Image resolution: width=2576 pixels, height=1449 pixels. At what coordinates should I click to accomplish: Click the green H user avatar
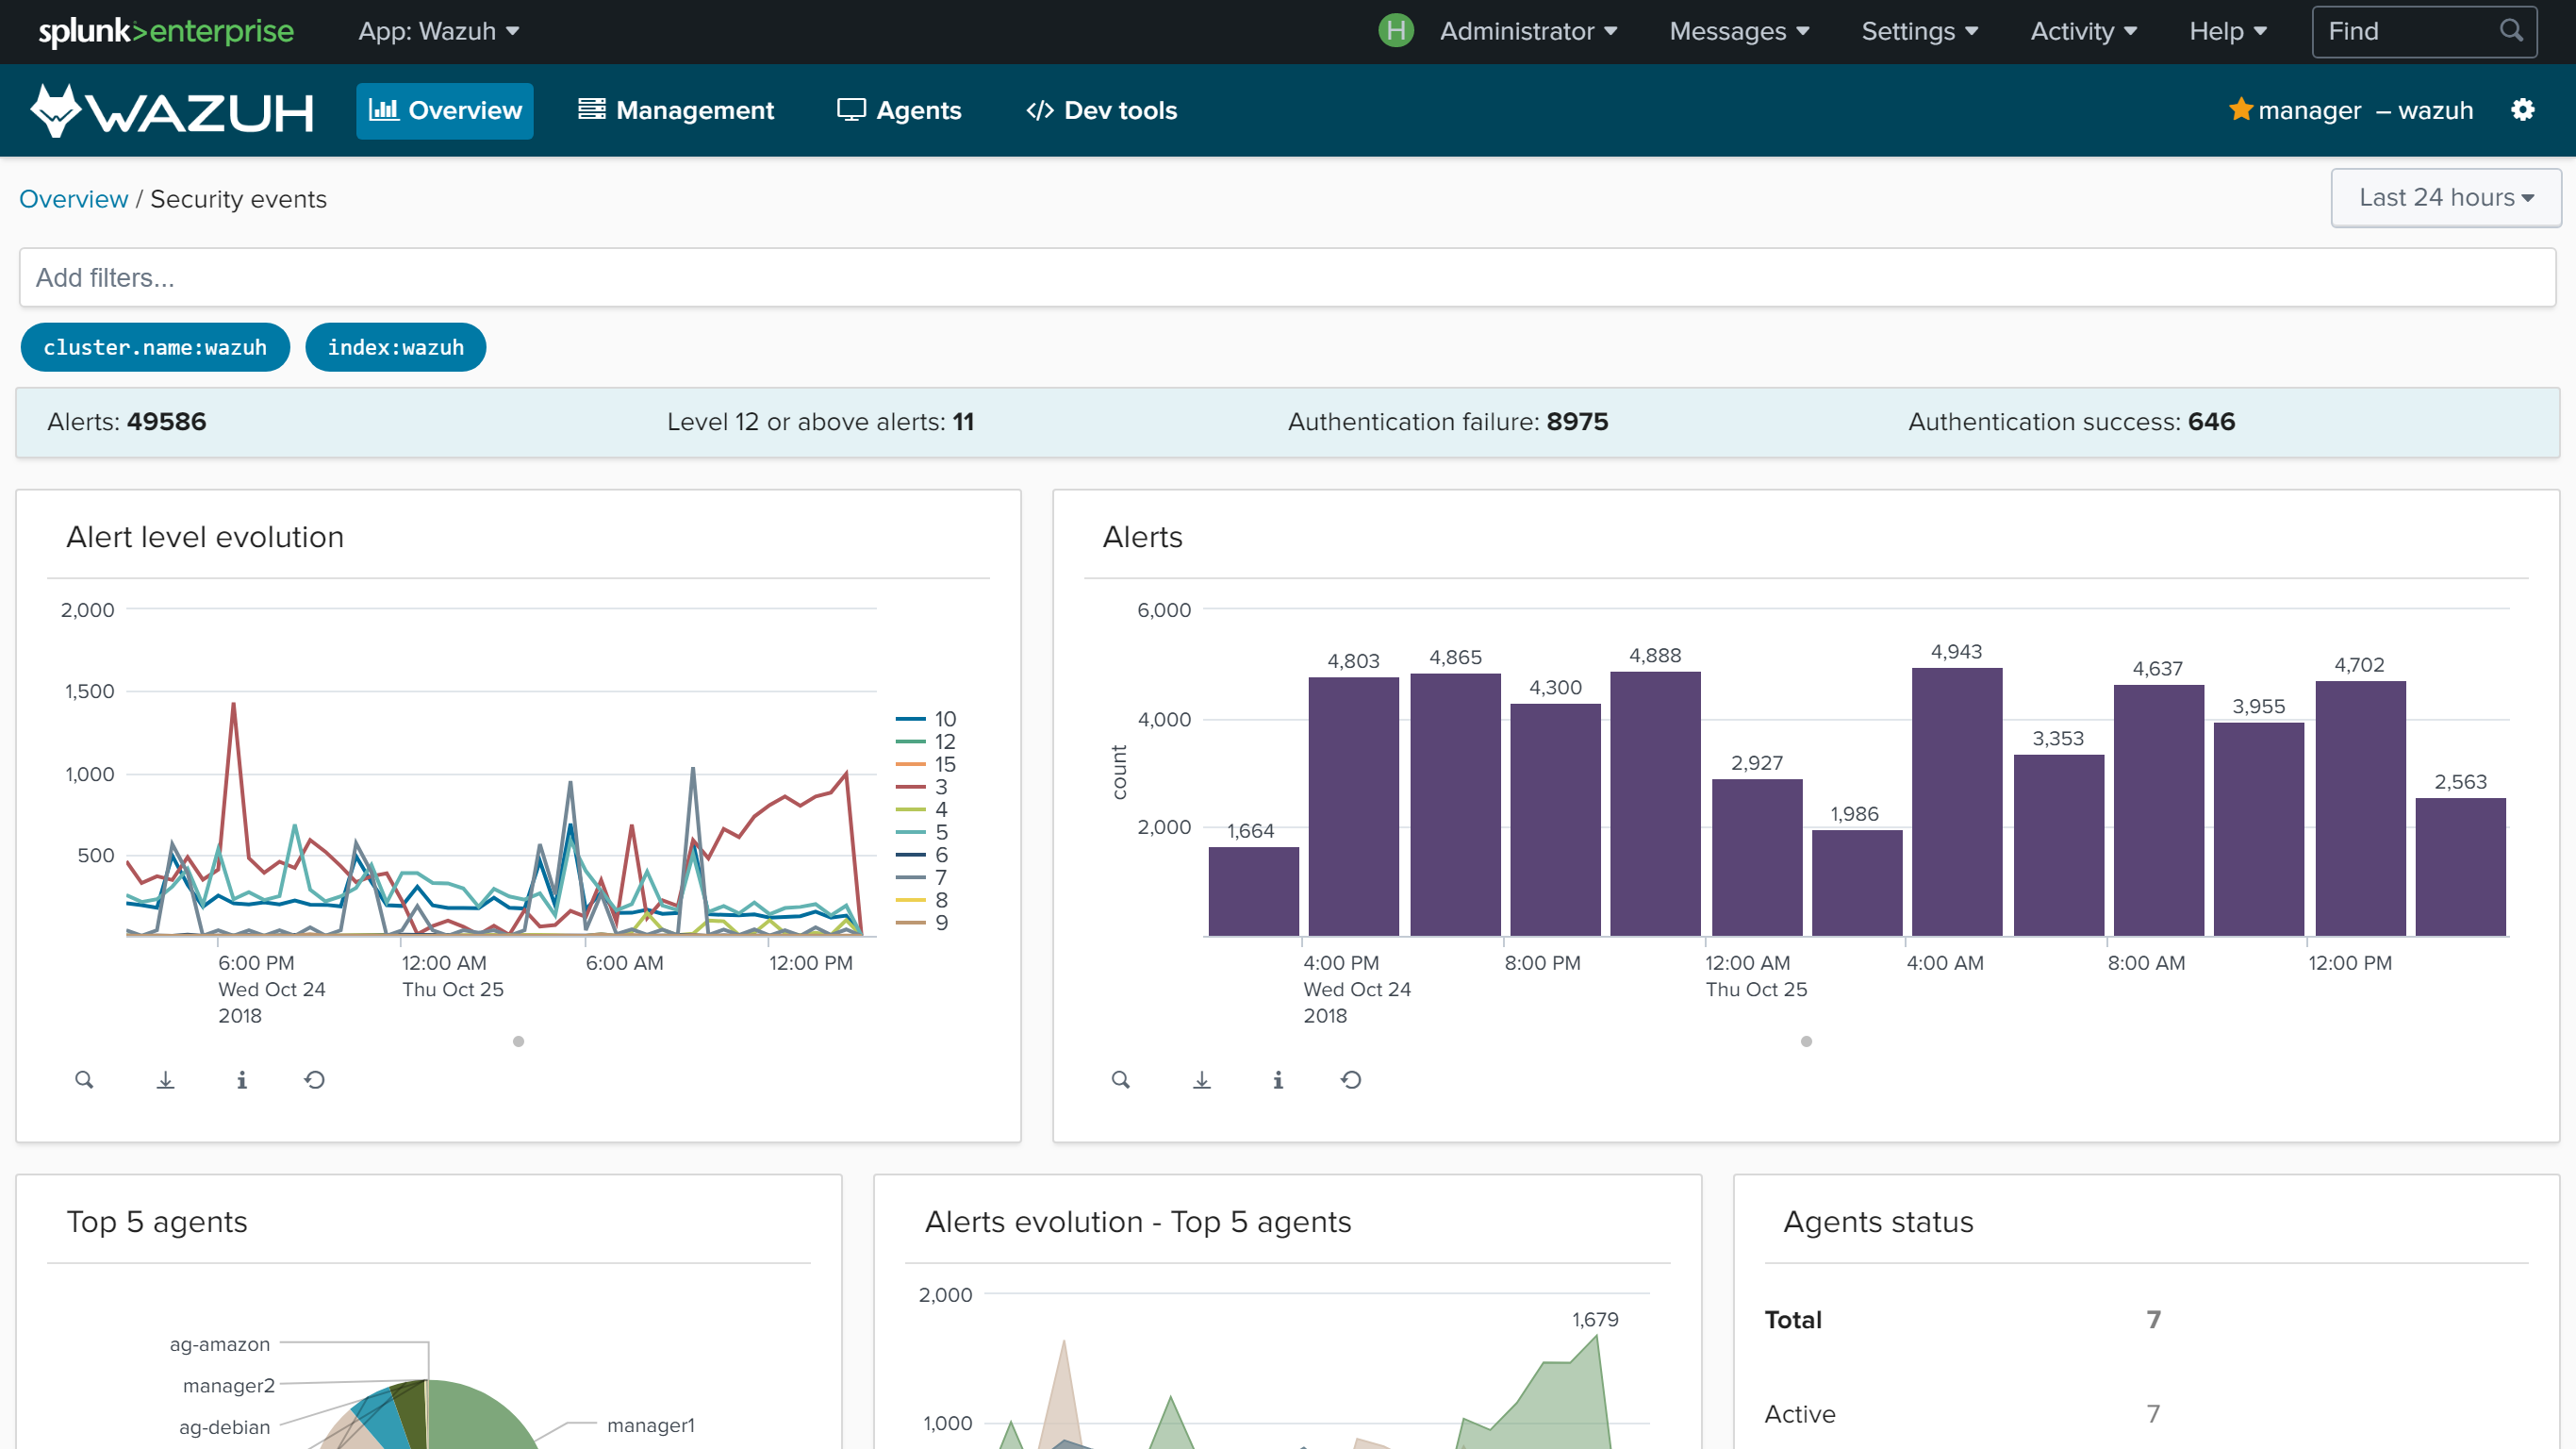[1395, 31]
